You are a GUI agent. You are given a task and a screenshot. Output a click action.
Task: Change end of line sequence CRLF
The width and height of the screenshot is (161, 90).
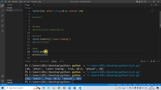click(x=130, y=85)
